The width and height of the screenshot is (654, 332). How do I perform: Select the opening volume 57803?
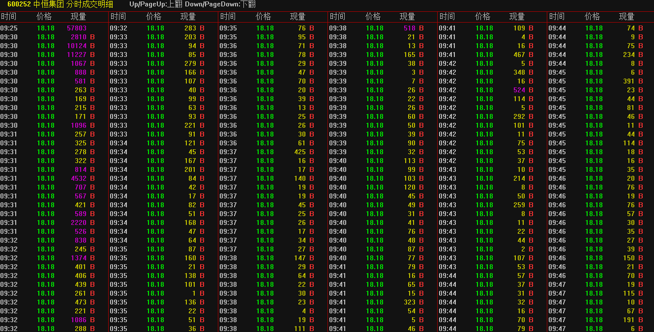77,28
